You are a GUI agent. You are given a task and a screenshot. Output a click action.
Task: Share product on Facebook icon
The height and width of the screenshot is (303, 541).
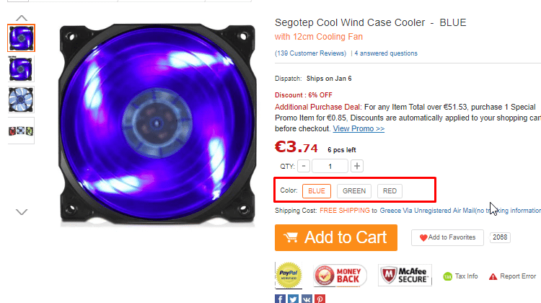[x=280, y=299]
